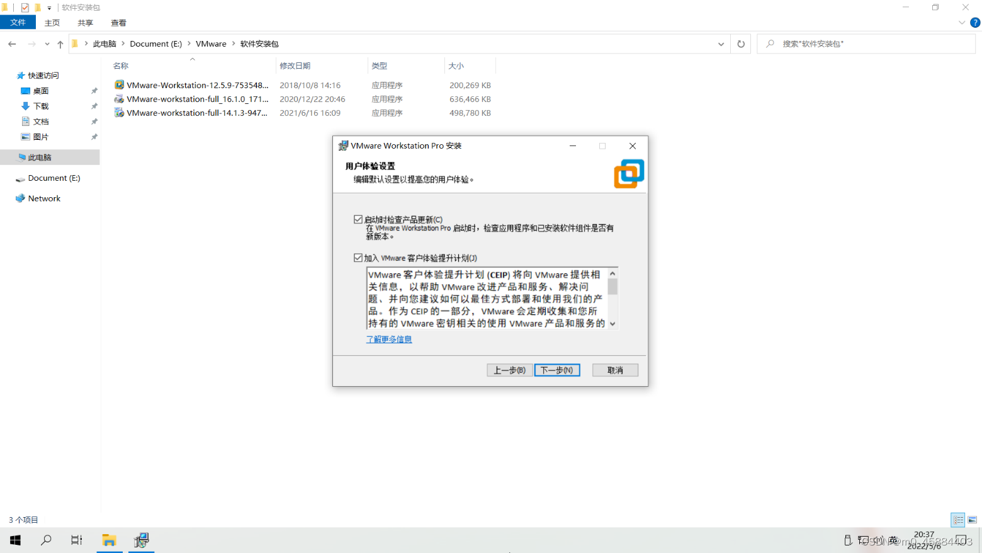Screen dimensions: 982x553
Task: Open File Explorer help icon
Action: [x=974, y=23]
